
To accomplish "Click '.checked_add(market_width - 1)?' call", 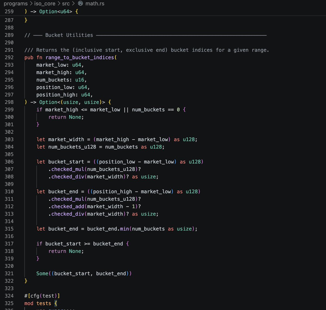I will [95, 206].
